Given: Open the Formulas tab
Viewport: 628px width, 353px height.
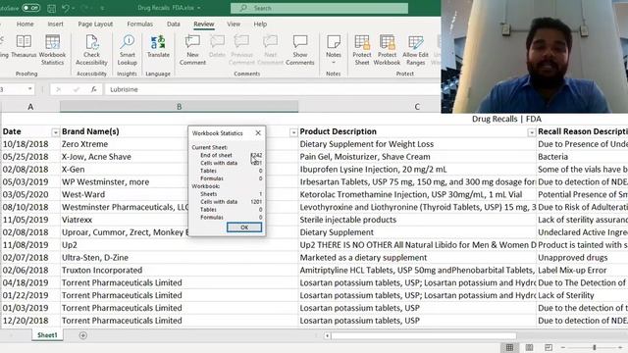Looking at the screenshot, I should click(x=139, y=24).
